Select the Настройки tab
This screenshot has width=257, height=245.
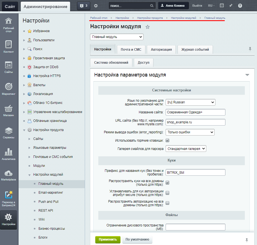pos(102,49)
